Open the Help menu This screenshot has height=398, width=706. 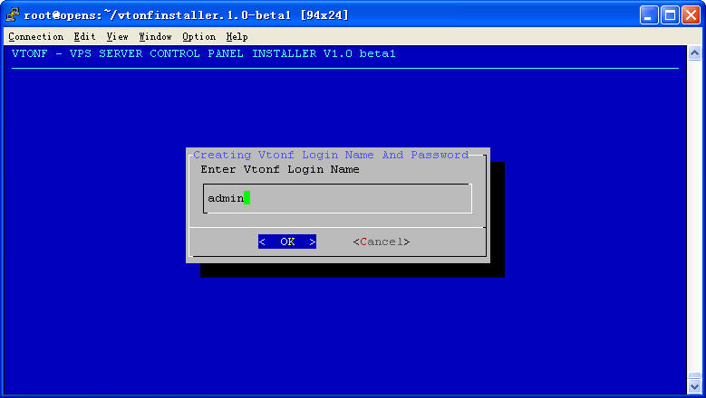(237, 36)
